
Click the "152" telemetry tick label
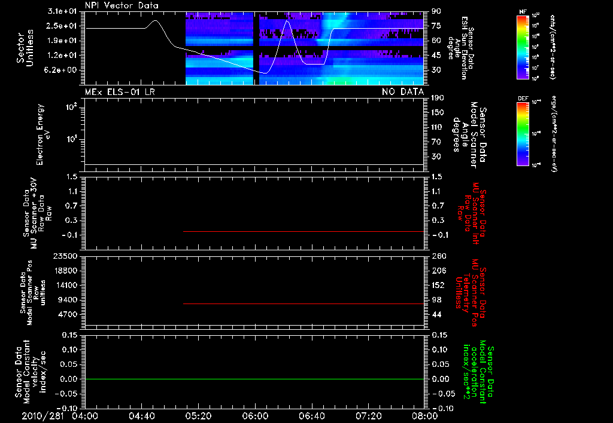[438, 285]
